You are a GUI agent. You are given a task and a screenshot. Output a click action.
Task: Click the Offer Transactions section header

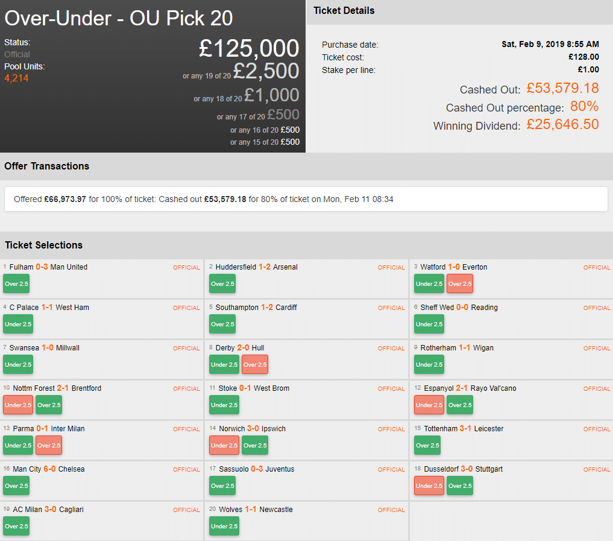(x=47, y=166)
